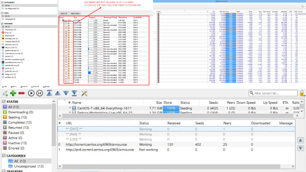The width and height of the screenshot is (306, 172).
Task: Toggle the STATUS section checkbox
Action: coord(4,101)
